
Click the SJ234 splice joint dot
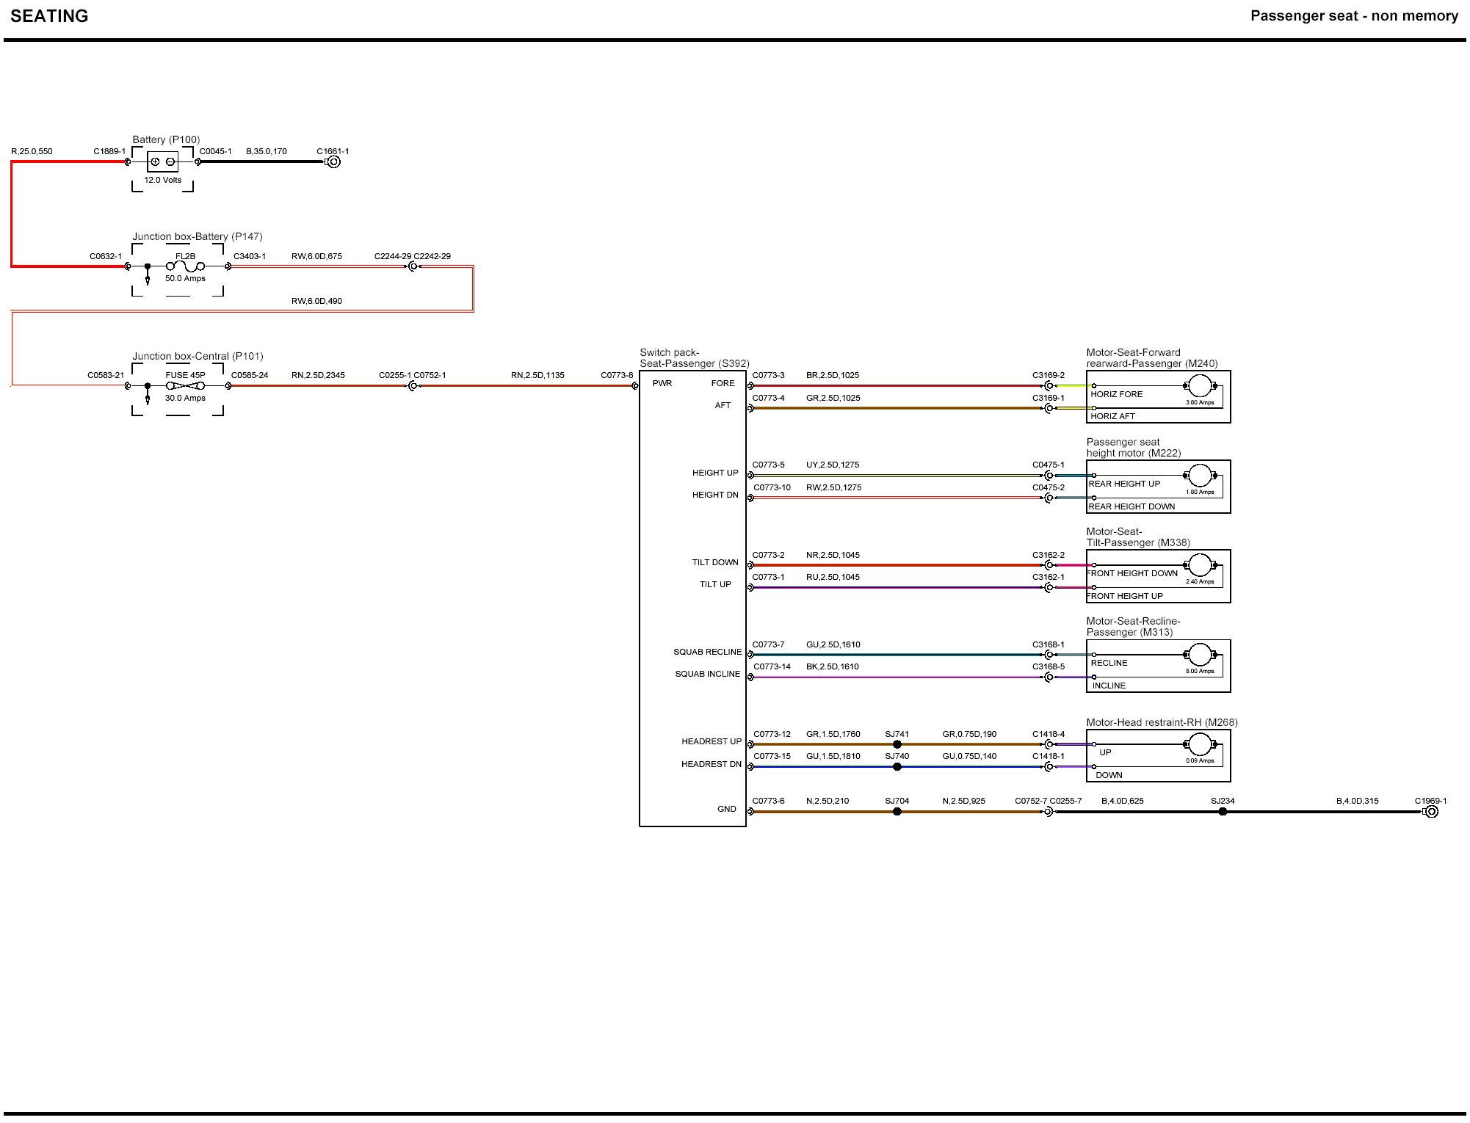[x=1223, y=812]
